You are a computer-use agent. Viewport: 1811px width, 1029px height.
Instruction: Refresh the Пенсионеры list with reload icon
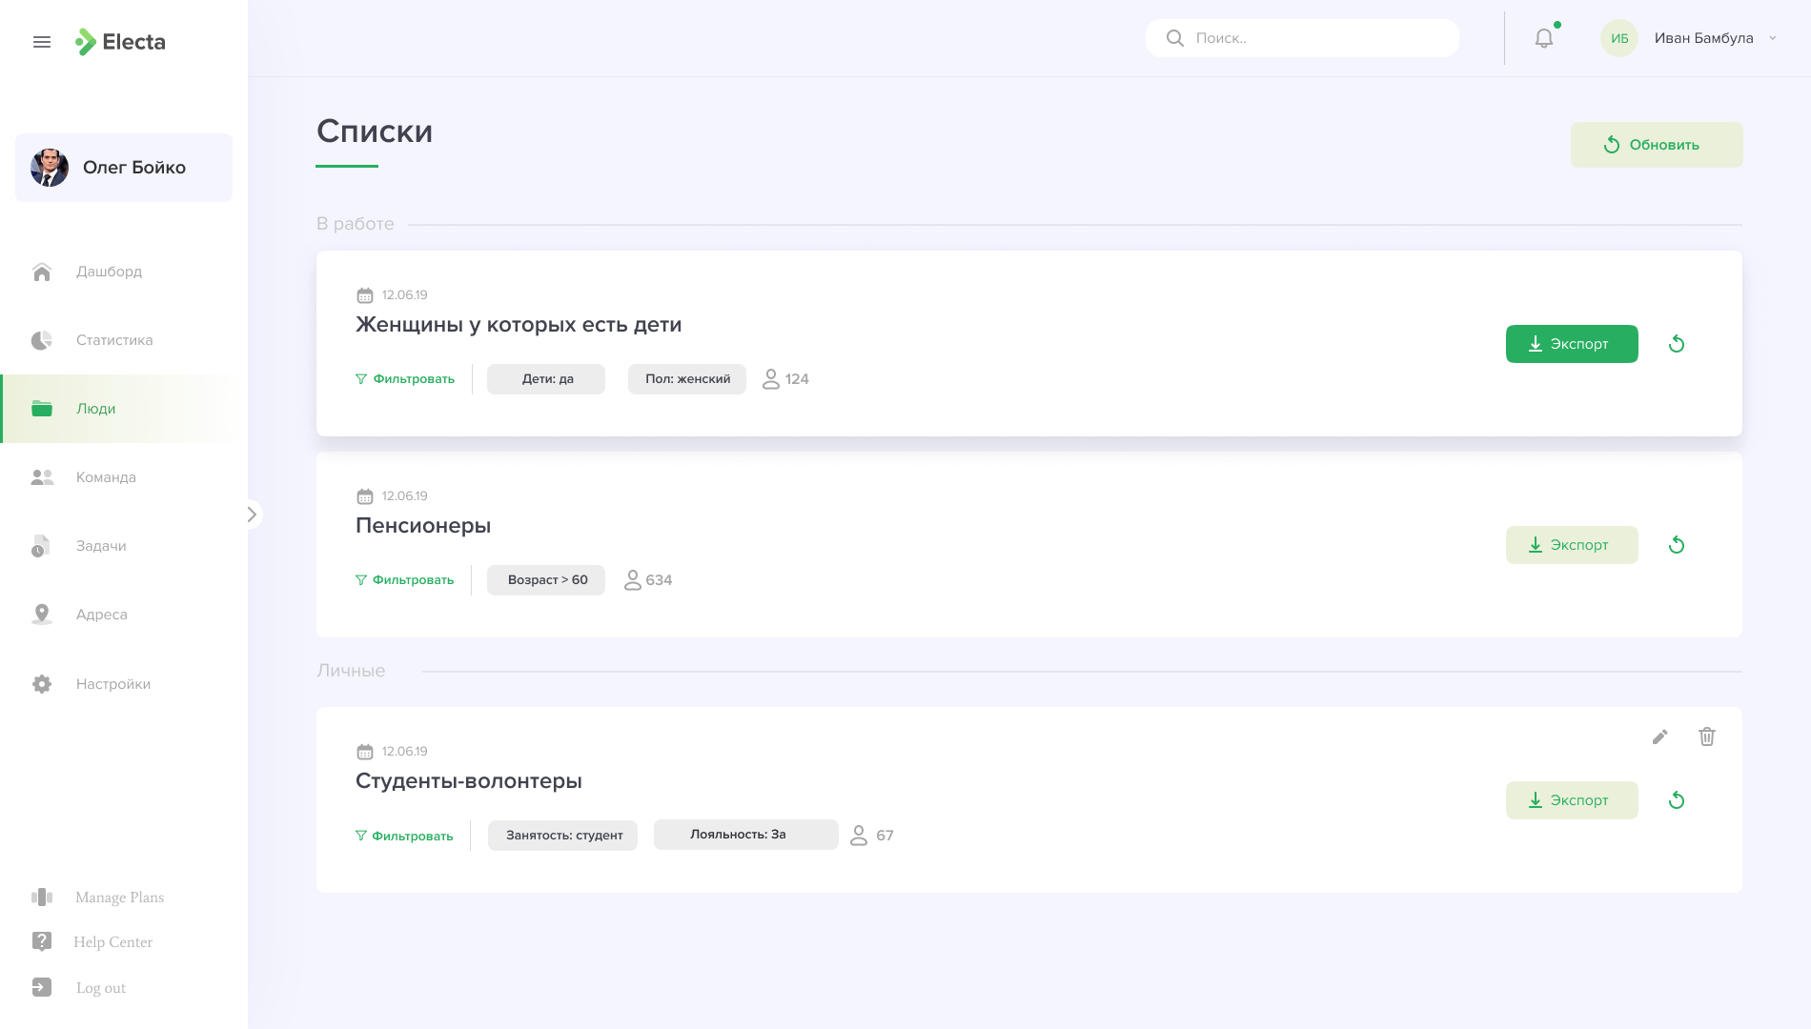click(x=1677, y=545)
